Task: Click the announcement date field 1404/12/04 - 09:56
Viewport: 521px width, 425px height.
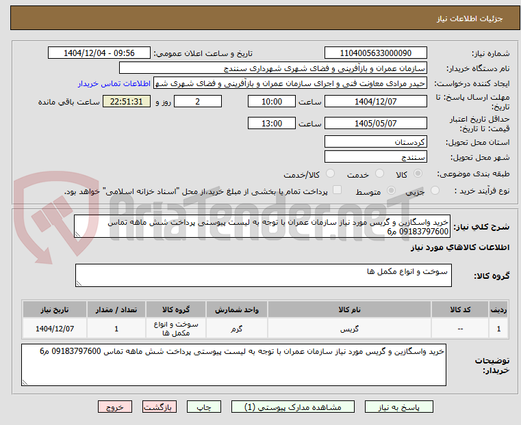Action: pos(99,53)
